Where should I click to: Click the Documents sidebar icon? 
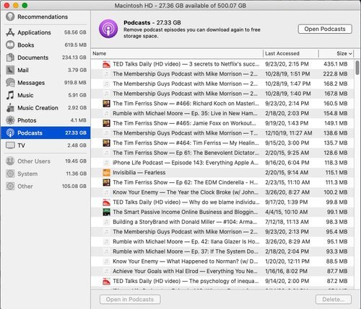[10, 58]
